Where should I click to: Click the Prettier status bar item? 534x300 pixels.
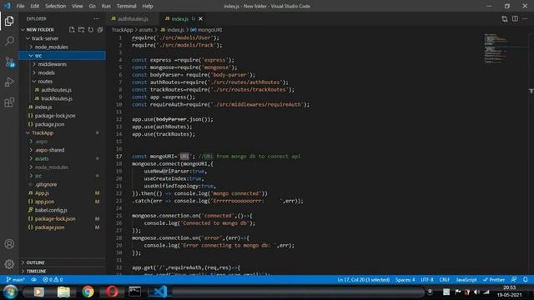(493, 280)
